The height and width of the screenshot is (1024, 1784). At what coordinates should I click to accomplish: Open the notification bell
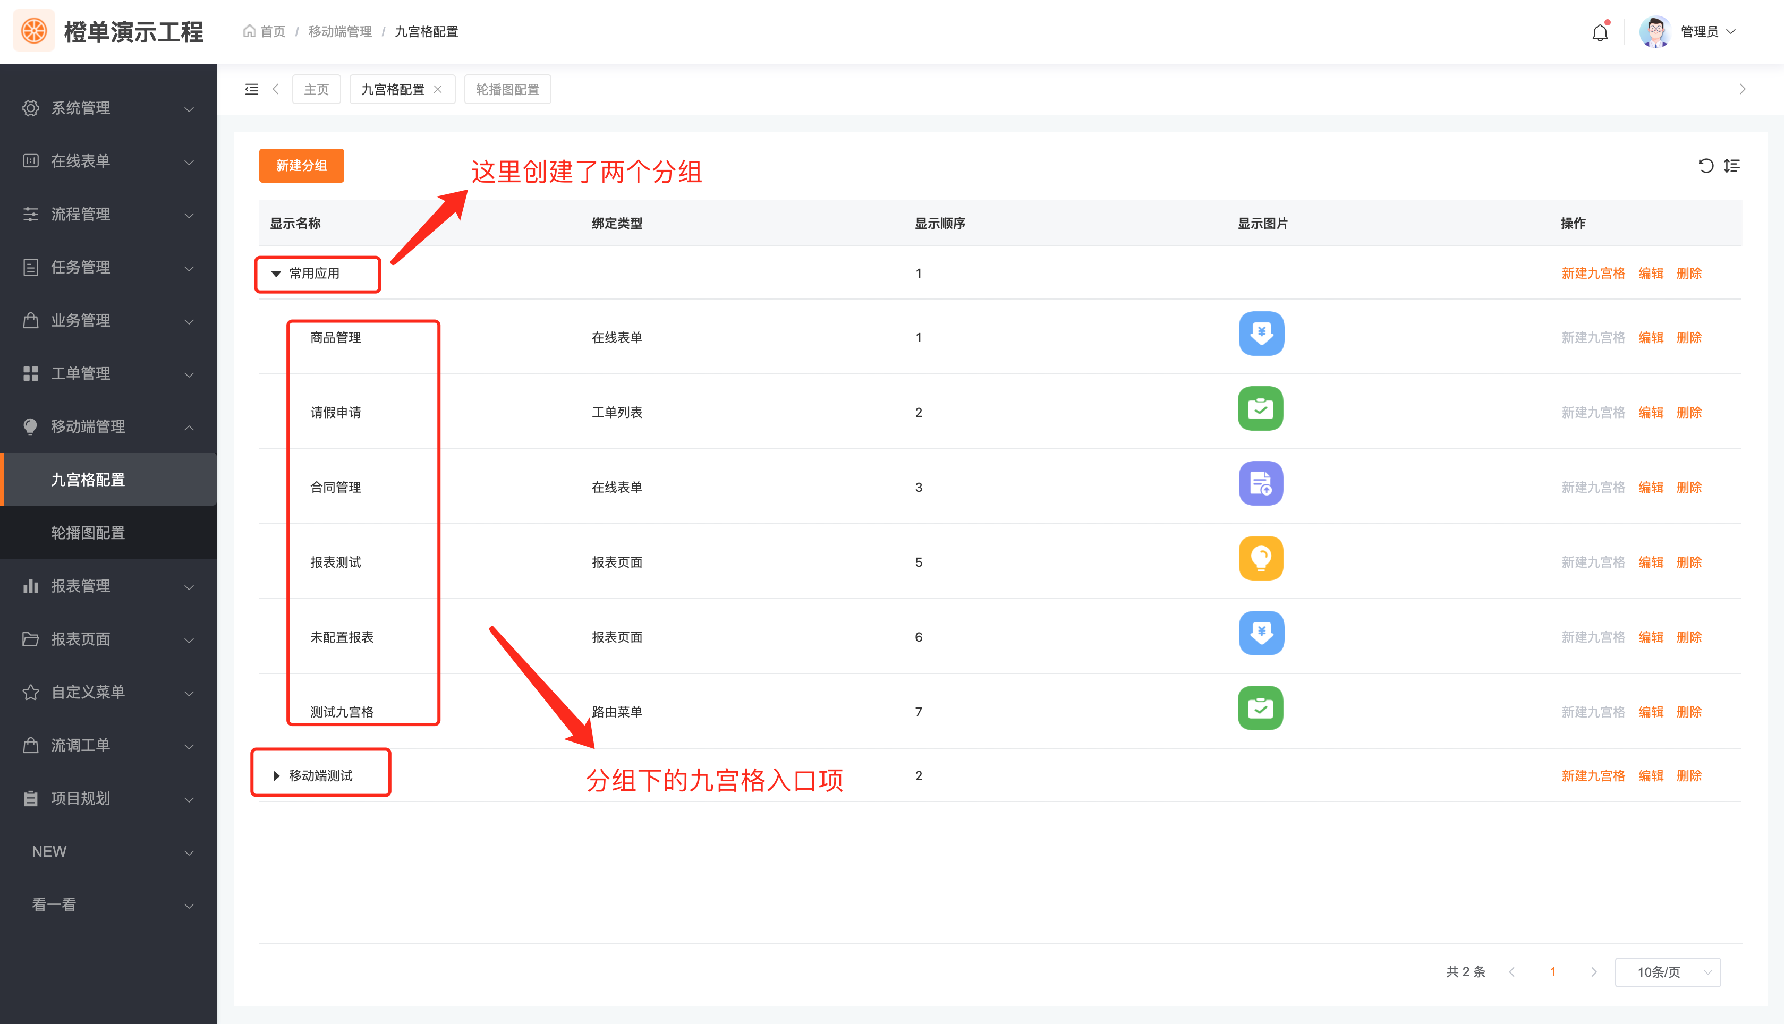1600,32
